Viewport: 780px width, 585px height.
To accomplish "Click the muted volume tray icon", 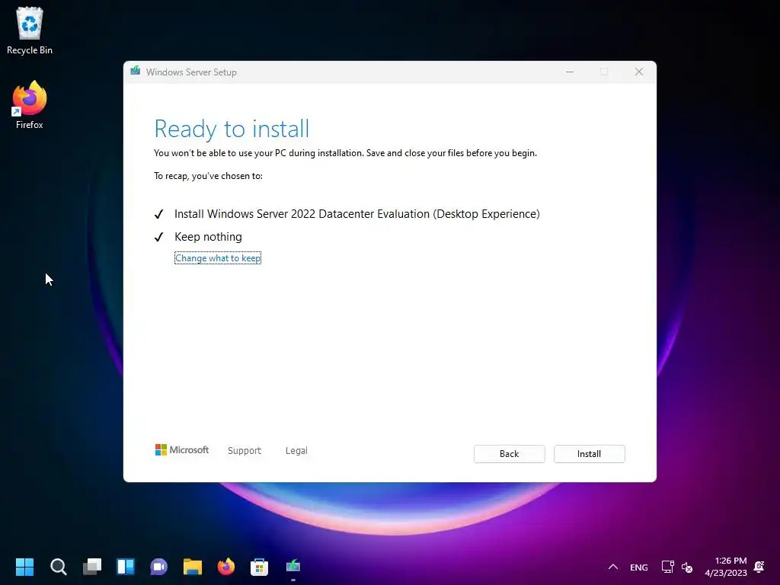I will click(x=687, y=567).
